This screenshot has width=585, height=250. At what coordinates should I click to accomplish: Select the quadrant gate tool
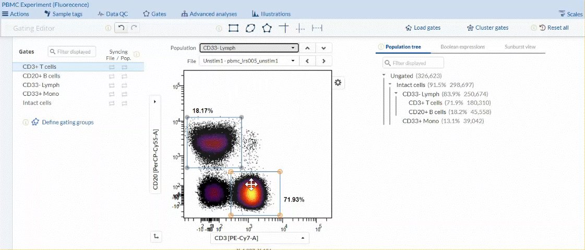283,28
